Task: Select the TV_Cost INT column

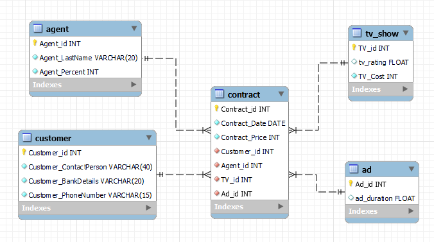Action: (381, 76)
